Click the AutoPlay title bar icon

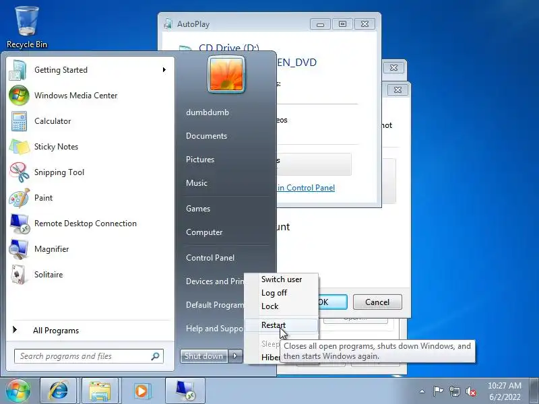coord(168,24)
